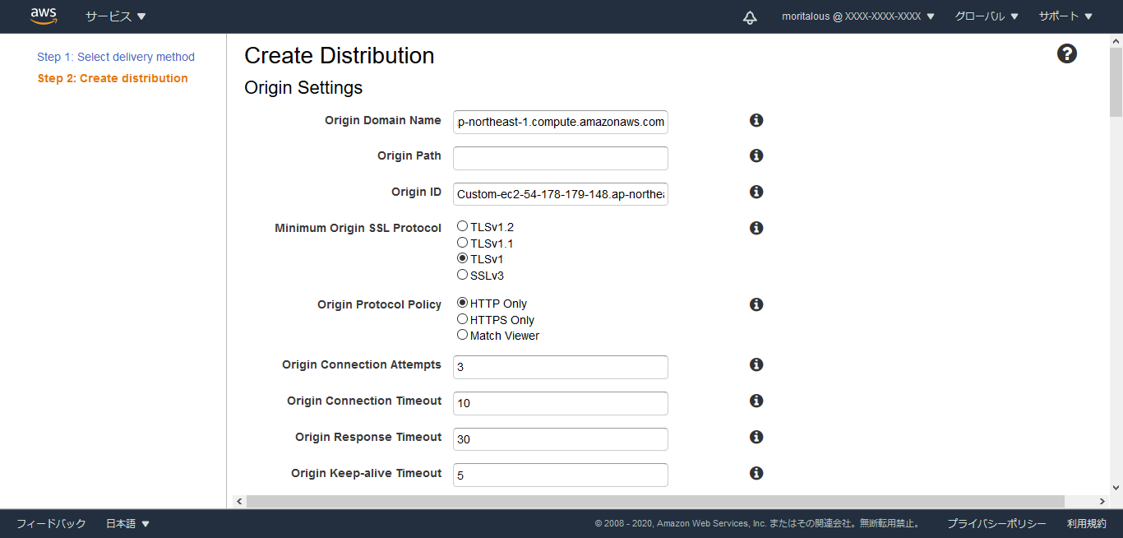This screenshot has height=538, width=1123.
Task: Open the プライバシーポリシー link
Action: pyautogui.click(x=996, y=523)
